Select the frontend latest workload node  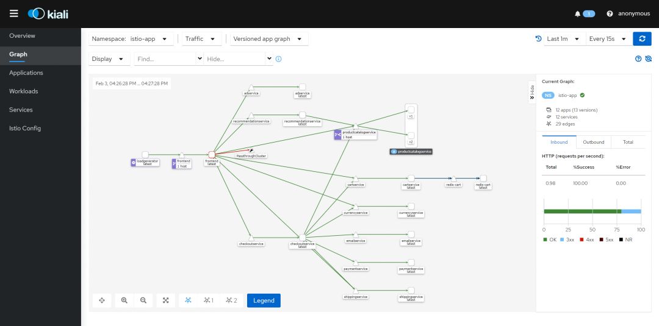click(x=212, y=155)
